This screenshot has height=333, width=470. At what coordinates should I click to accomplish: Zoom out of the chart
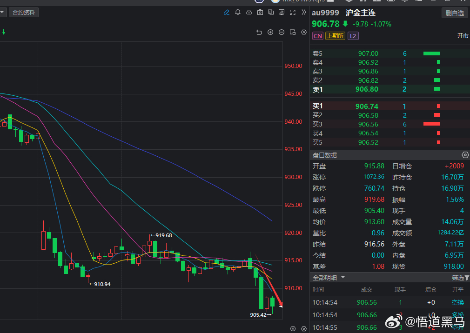tap(282, 32)
